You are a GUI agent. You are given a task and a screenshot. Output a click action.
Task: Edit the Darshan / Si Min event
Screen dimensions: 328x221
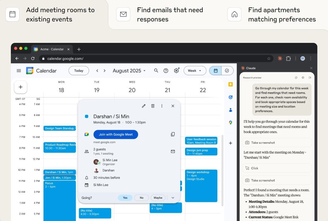tap(143, 106)
